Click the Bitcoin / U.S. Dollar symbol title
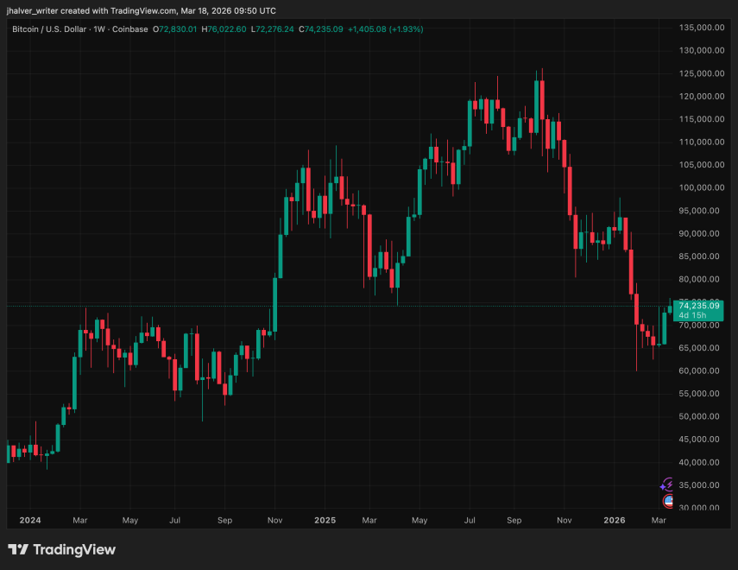Image resolution: width=738 pixels, height=570 pixels. coord(54,29)
